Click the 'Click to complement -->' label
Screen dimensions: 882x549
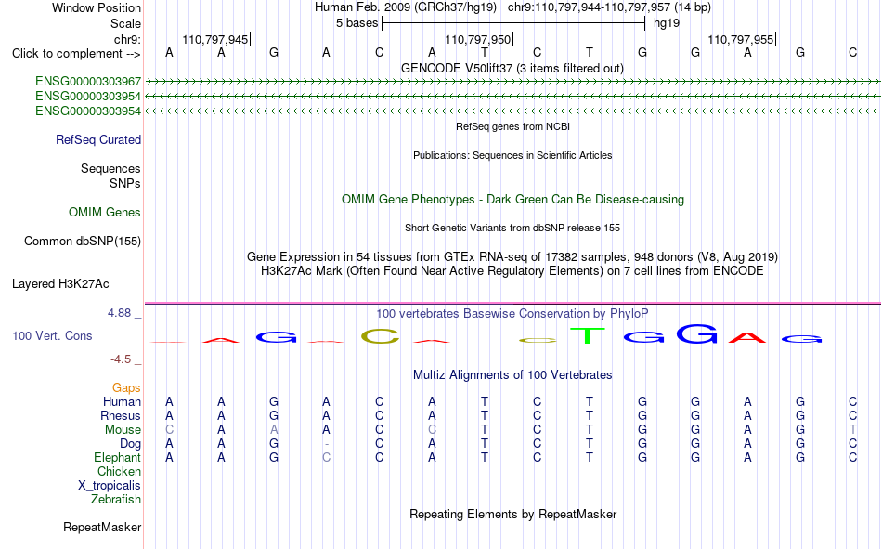[x=76, y=54]
